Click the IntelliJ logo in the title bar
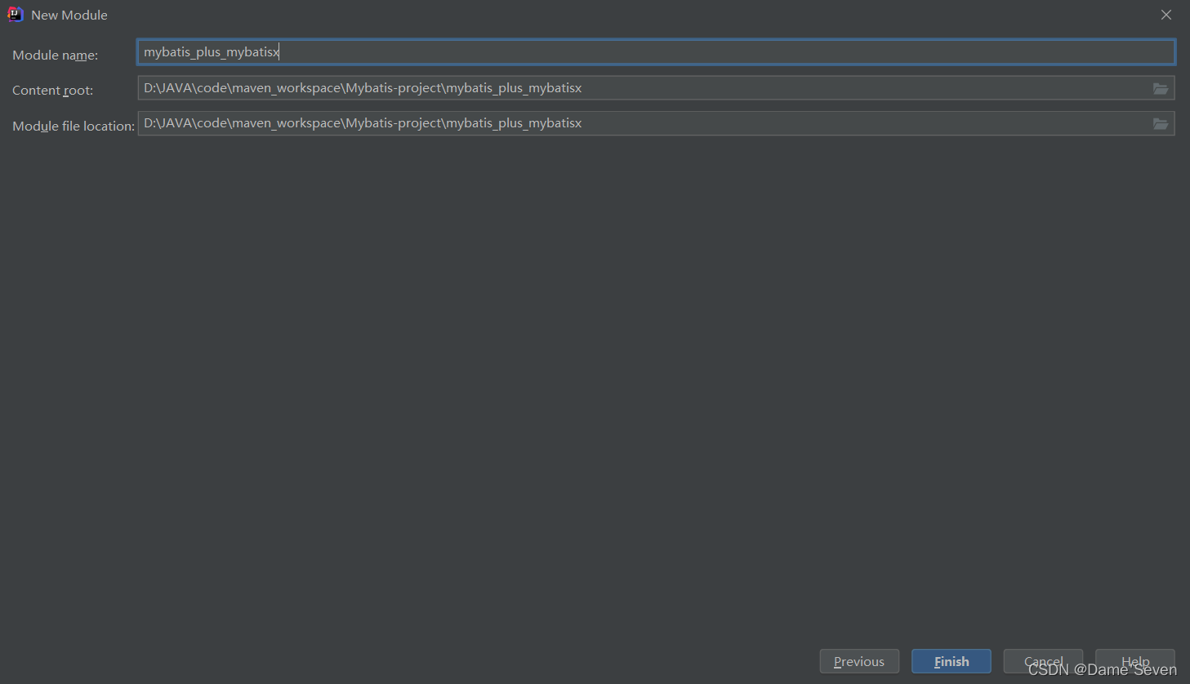This screenshot has width=1190, height=684. [x=16, y=15]
